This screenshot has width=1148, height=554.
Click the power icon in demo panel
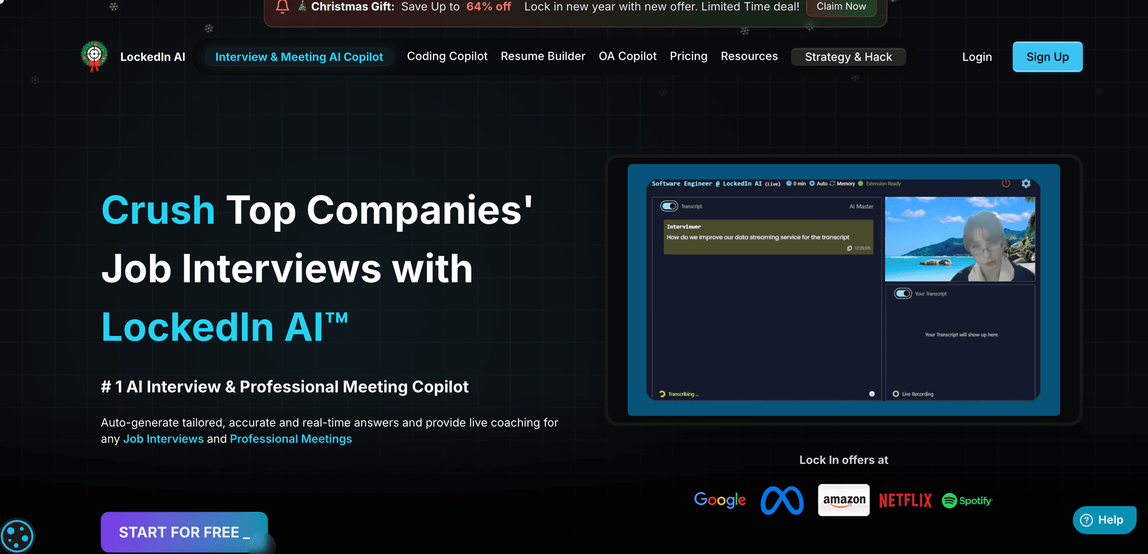point(1006,183)
